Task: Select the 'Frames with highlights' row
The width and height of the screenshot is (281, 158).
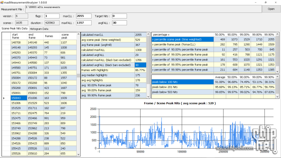Action: pos(108,70)
